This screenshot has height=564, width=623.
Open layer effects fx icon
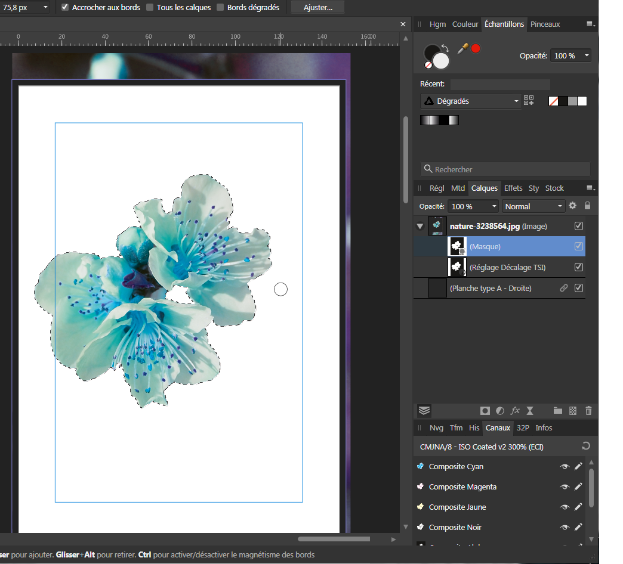click(x=515, y=411)
